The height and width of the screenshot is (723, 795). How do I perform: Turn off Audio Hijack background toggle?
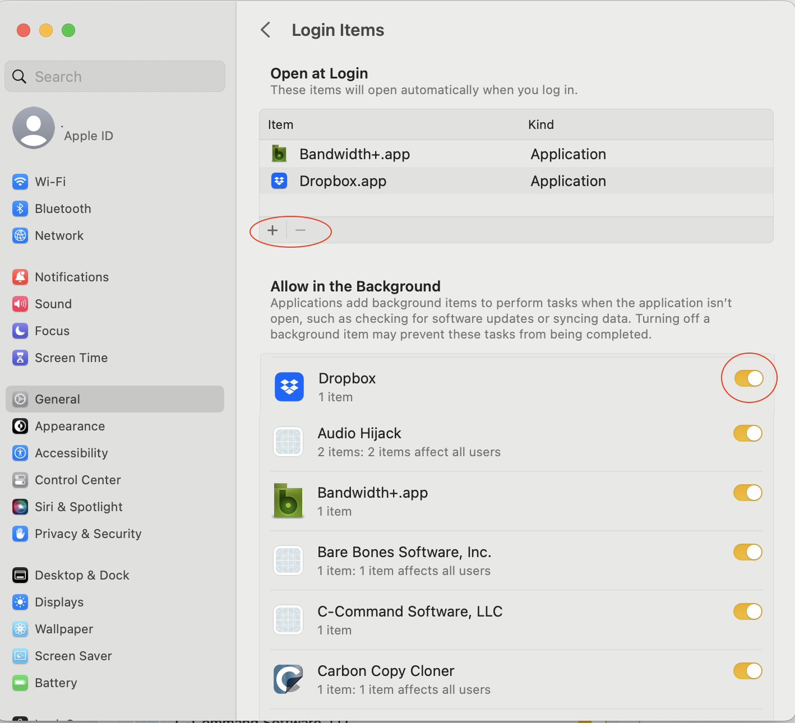coord(748,433)
